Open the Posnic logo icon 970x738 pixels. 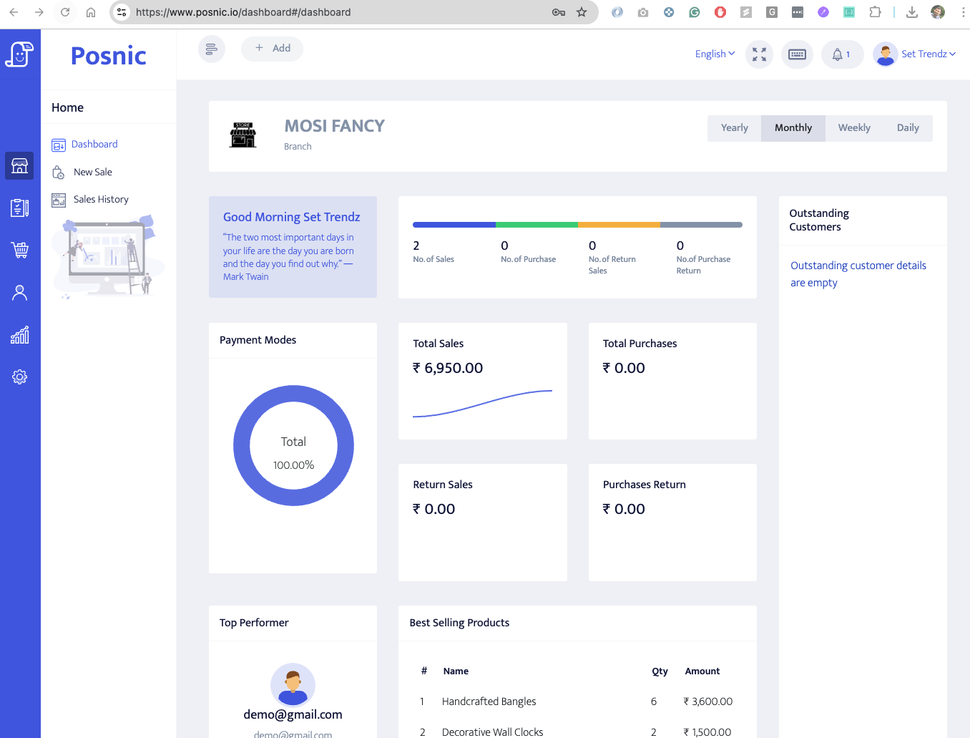point(19,54)
